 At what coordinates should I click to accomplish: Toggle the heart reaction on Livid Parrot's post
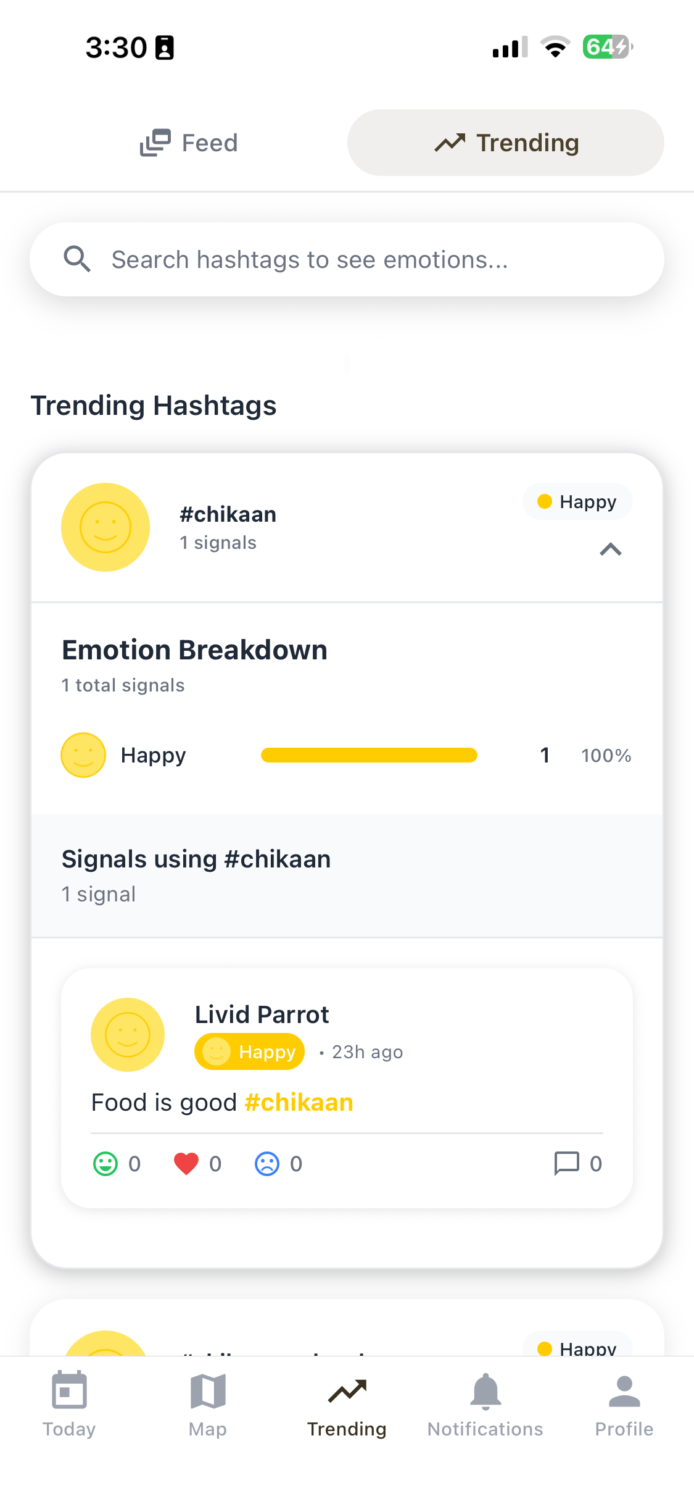point(186,1163)
